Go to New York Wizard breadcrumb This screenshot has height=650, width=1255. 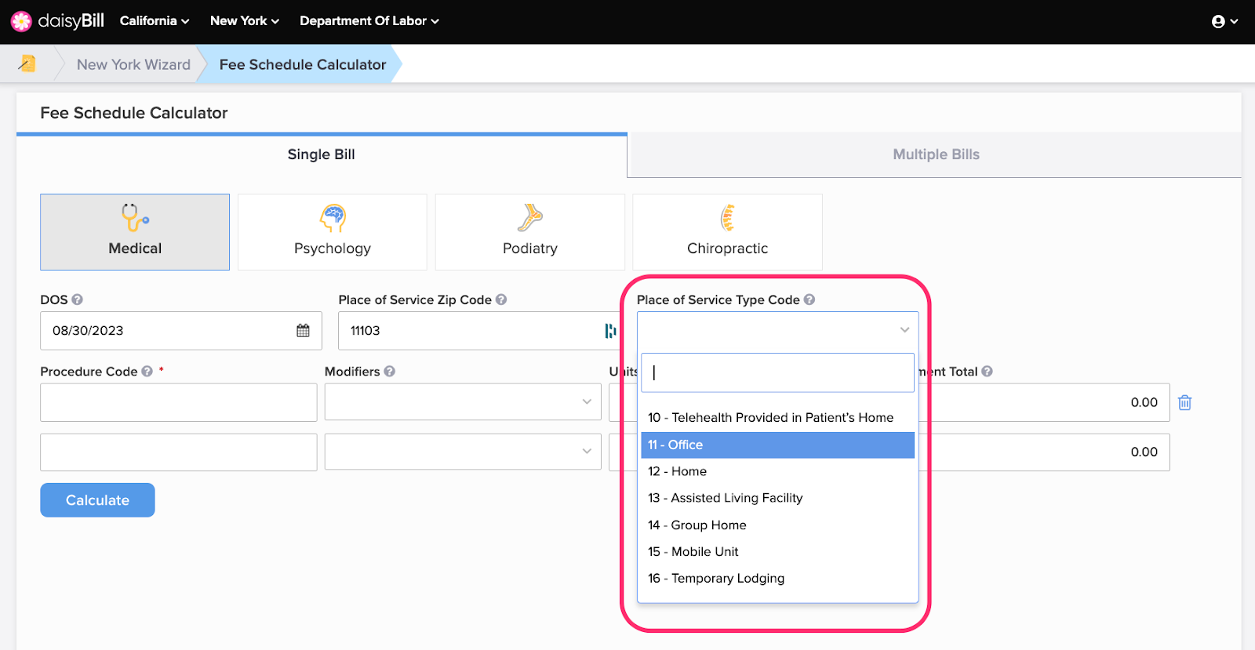pos(133,64)
